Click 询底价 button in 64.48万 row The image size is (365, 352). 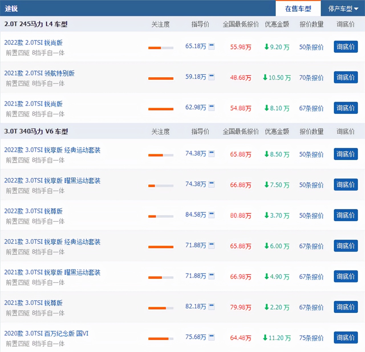tap(346, 337)
